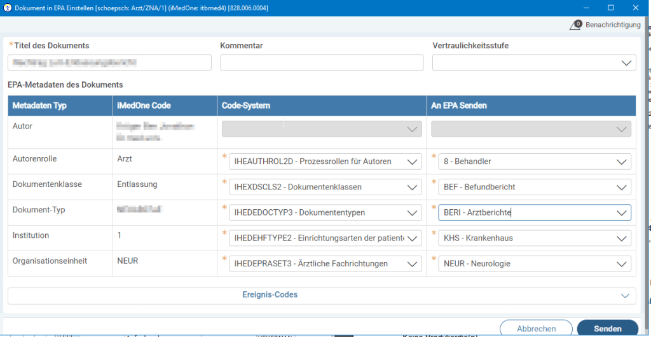Click the Senden button
The width and height of the screenshot is (651, 337).
(x=607, y=329)
